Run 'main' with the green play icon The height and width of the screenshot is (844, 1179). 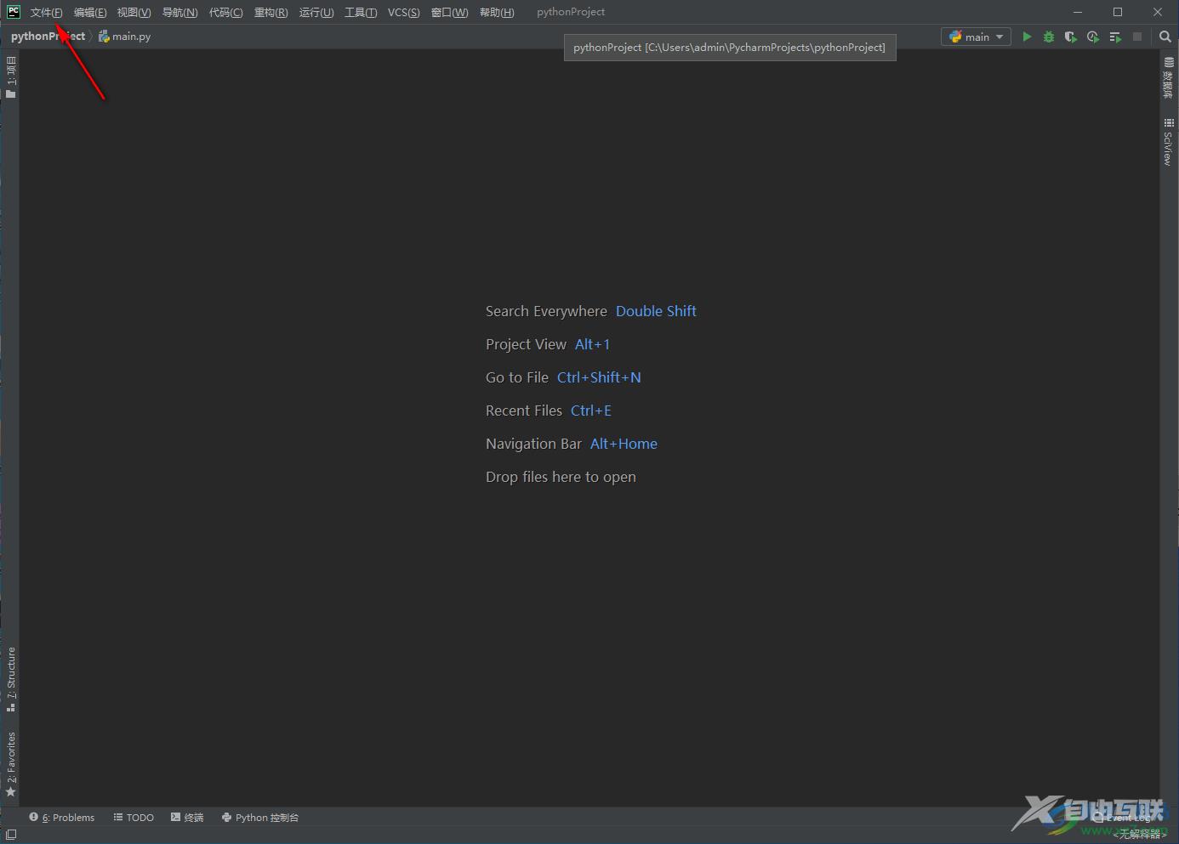click(1027, 37)
